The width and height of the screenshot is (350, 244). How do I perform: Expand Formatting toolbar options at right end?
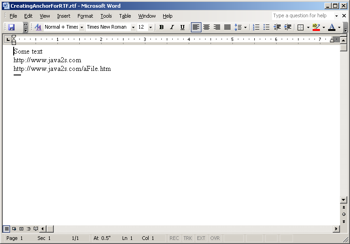[x=345, y=27]
